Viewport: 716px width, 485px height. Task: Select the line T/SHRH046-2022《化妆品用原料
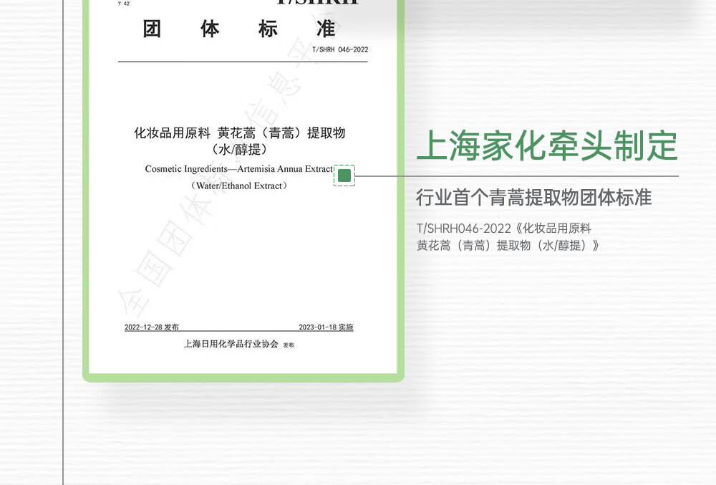tap(504, 229)
